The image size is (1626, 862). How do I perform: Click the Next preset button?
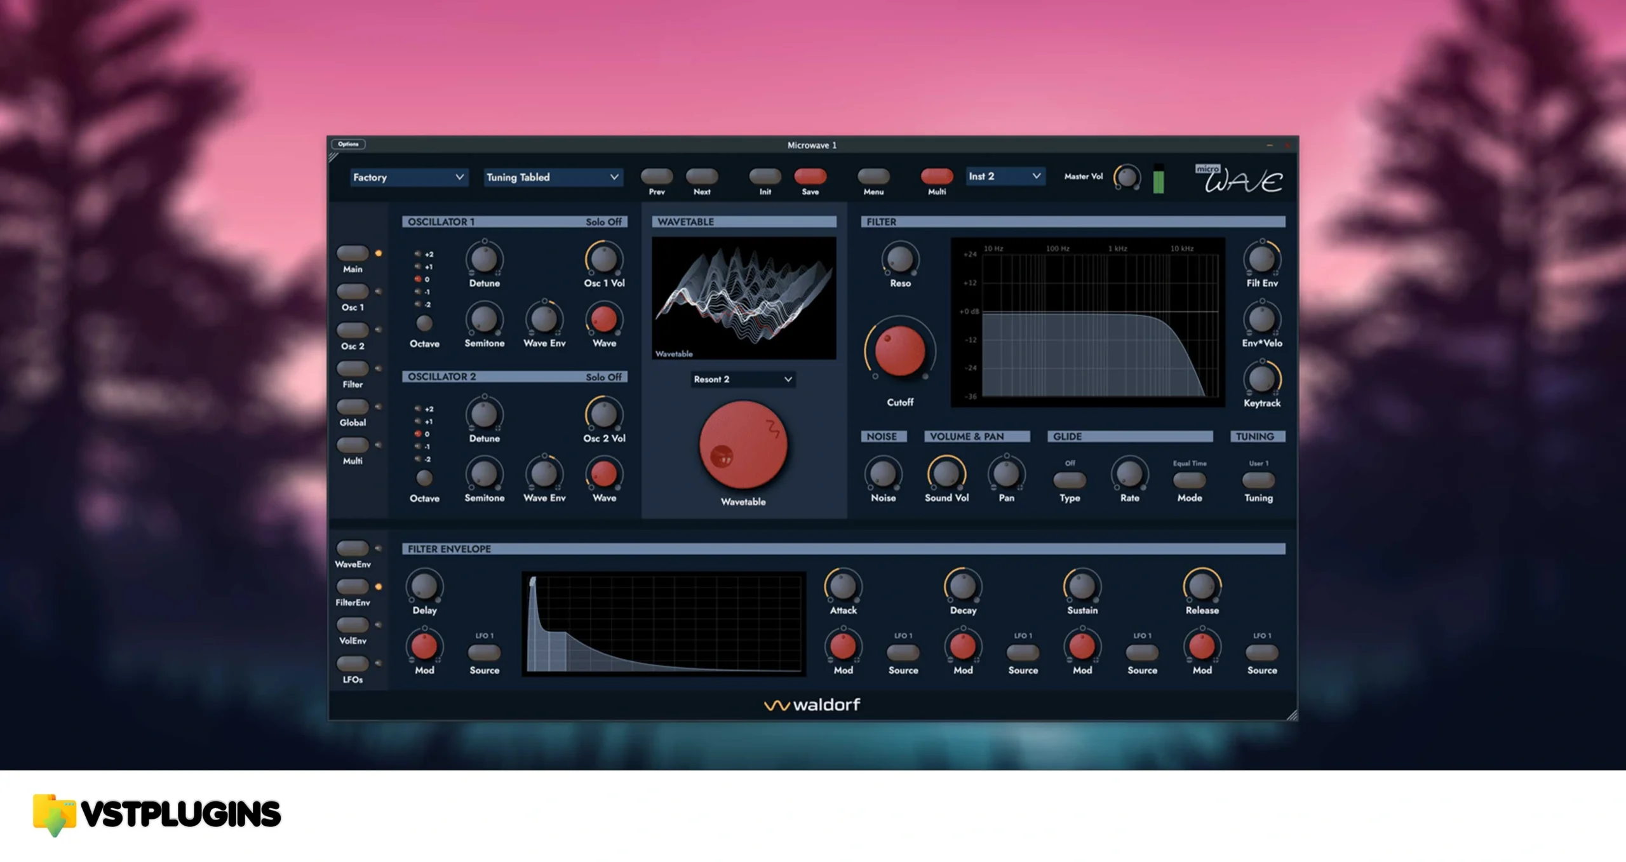[x=702, y=176]
